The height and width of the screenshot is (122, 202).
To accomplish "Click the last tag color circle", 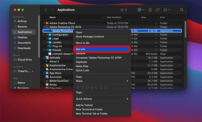I will pyautogui.click(x=106, y=88).
